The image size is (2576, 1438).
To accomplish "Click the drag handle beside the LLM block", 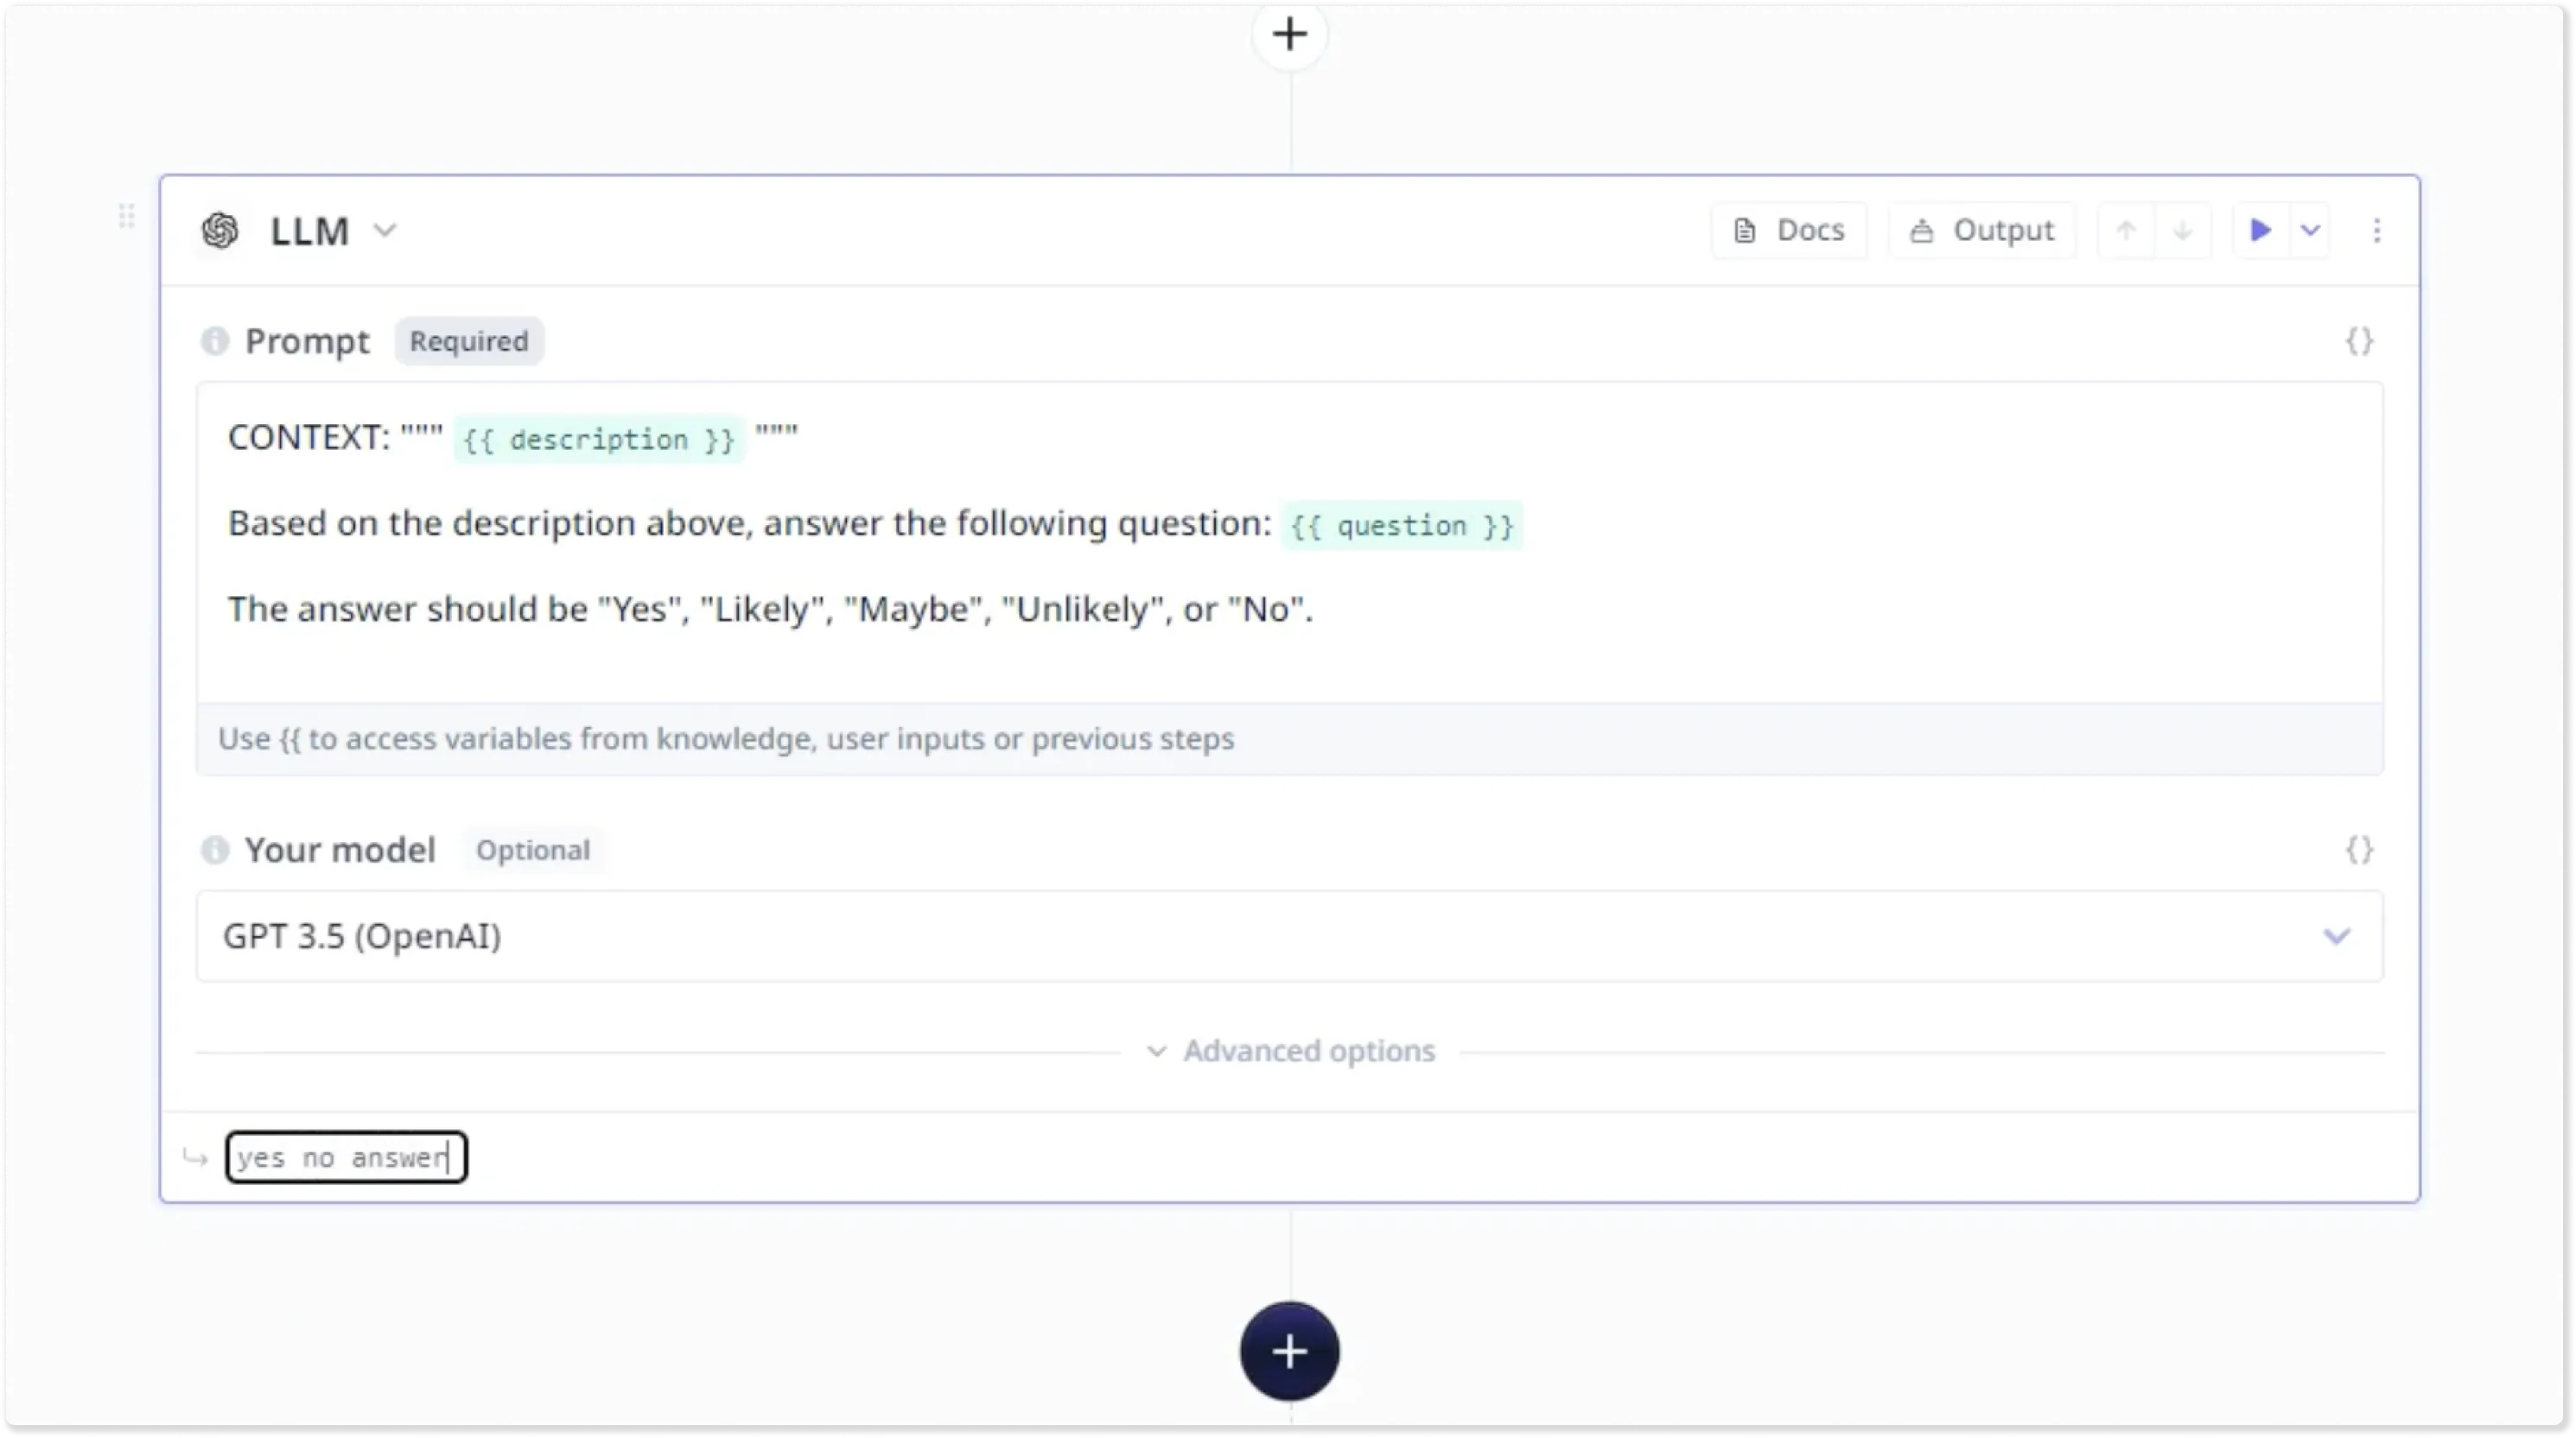I will [126, 216].
